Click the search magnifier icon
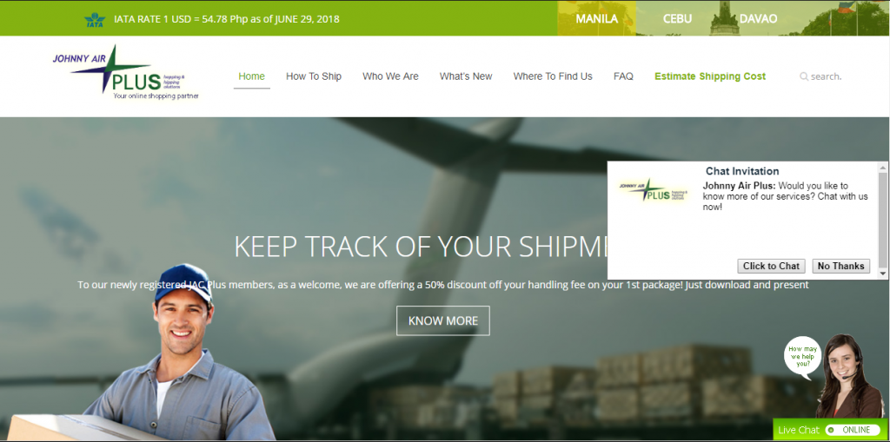The width and height of the screenshot is (890, 442). [804, 76]
